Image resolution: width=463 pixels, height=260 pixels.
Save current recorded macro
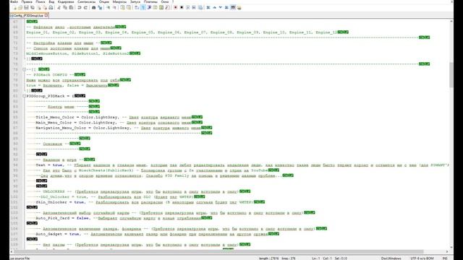click(x=200, y=7)
